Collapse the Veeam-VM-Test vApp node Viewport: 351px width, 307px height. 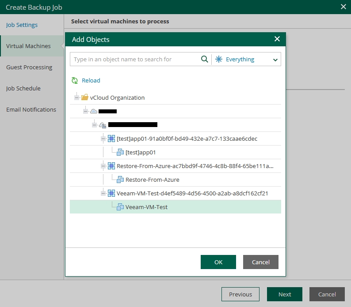click(x=103, y=193)
